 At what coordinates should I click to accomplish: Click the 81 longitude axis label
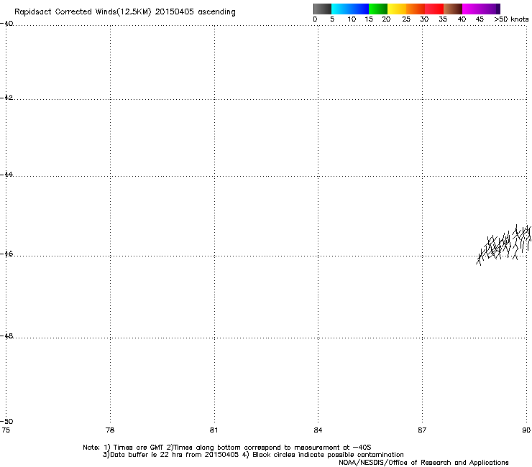214,430
